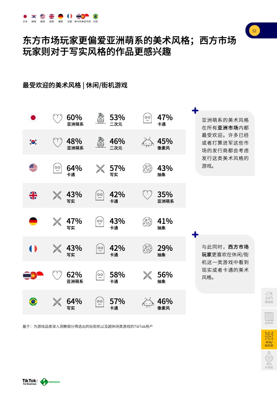Click the crossed swords icon beside 57% 写实

(100, 169)
